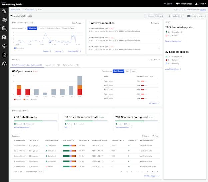Click the highlighted data point on events chart
This screenshot has width=208, height=182.
(x=50, y=42)
